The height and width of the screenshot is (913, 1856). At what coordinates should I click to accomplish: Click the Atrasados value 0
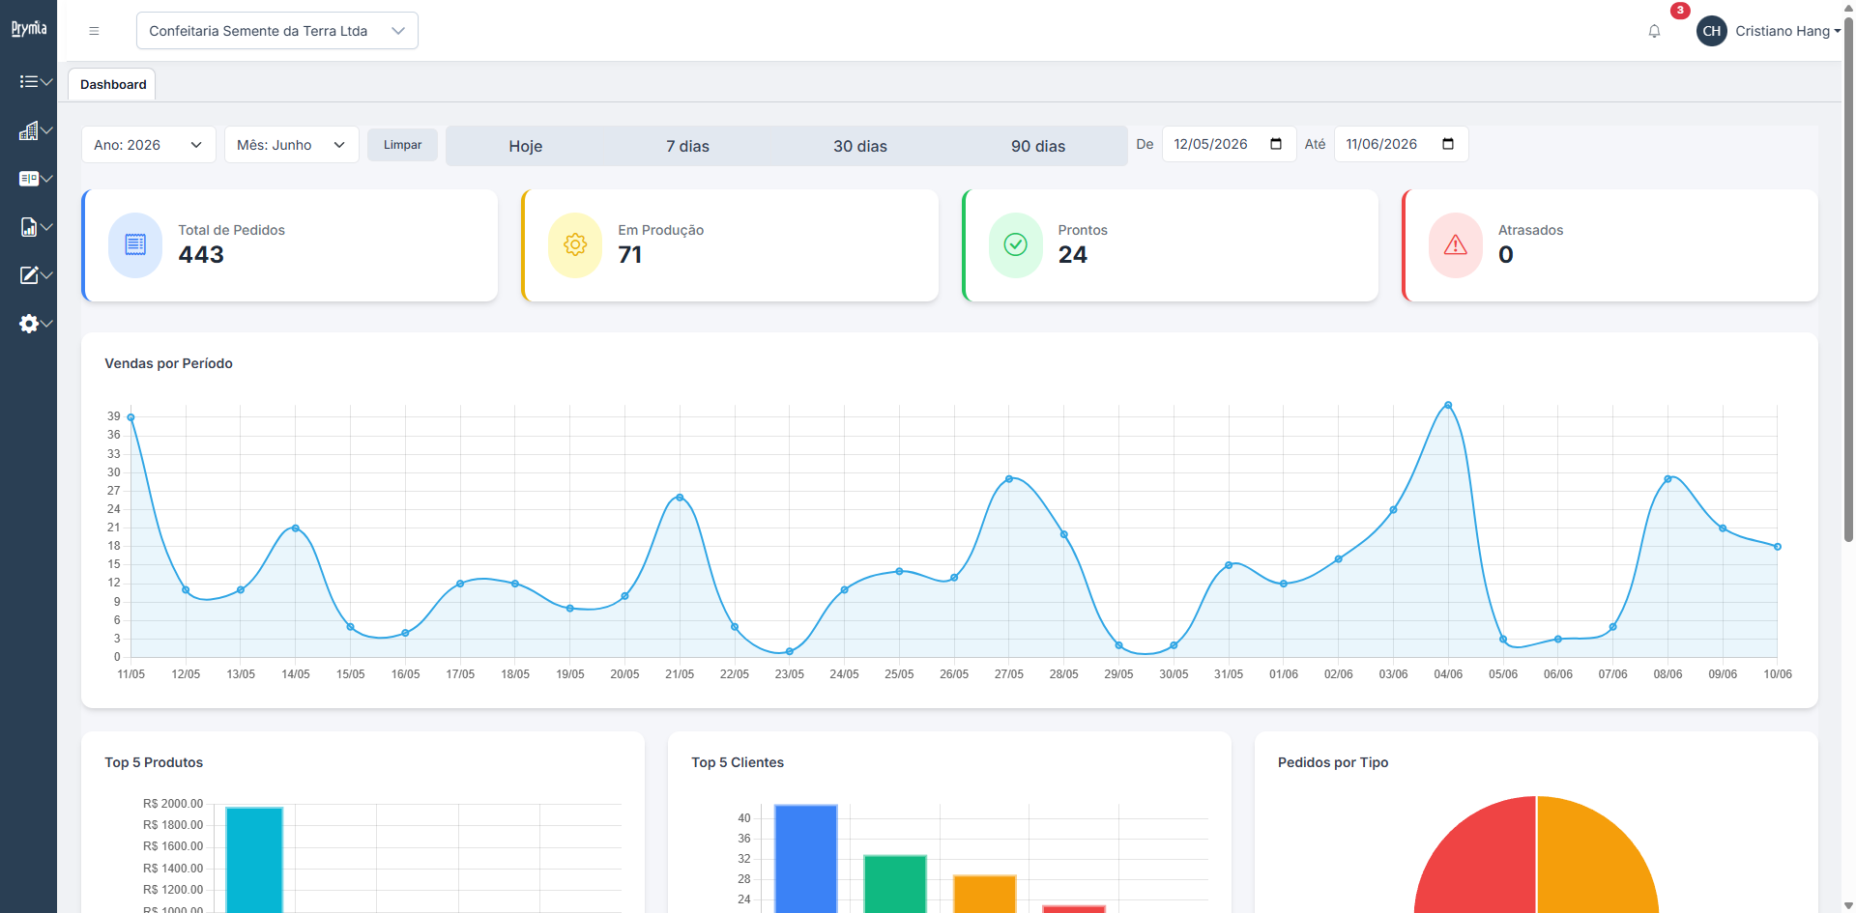1506,255
